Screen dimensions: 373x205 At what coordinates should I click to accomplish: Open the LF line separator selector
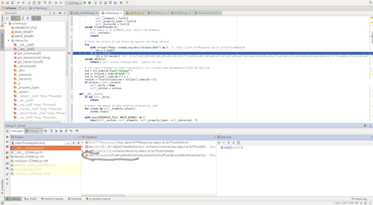(x=345, y=203)
